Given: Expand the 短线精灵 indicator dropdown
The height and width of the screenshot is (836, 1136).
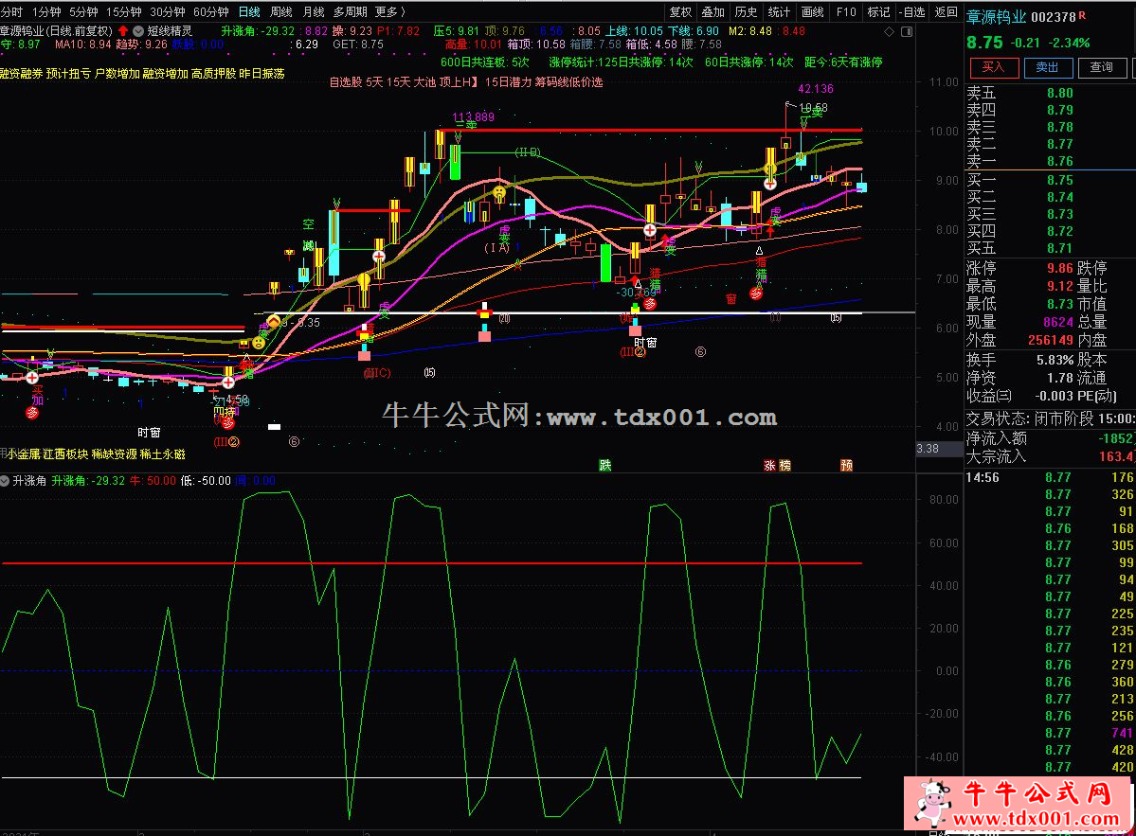Looking at the screenshot, I should point(137,30).
